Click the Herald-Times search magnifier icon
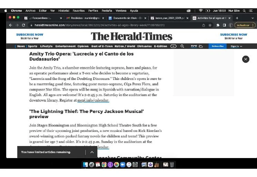257x177 pixels. coord(182,46)
